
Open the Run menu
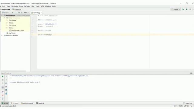pos(33,6)
